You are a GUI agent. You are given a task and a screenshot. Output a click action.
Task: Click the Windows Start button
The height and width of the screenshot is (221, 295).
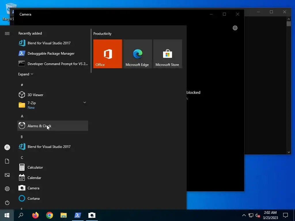[7, 215]
